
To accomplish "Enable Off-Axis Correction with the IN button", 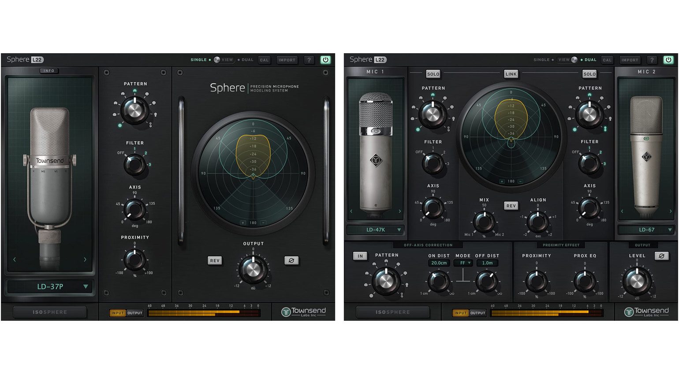I will (x=360, y=256).
